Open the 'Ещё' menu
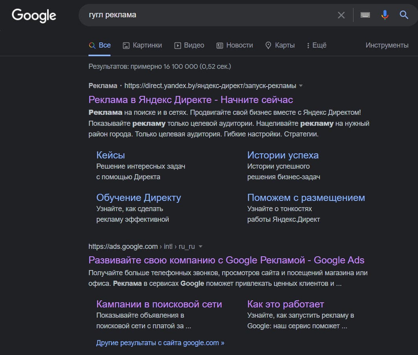The height and width of the screenshot is (355, 418). tap(317, 45)
